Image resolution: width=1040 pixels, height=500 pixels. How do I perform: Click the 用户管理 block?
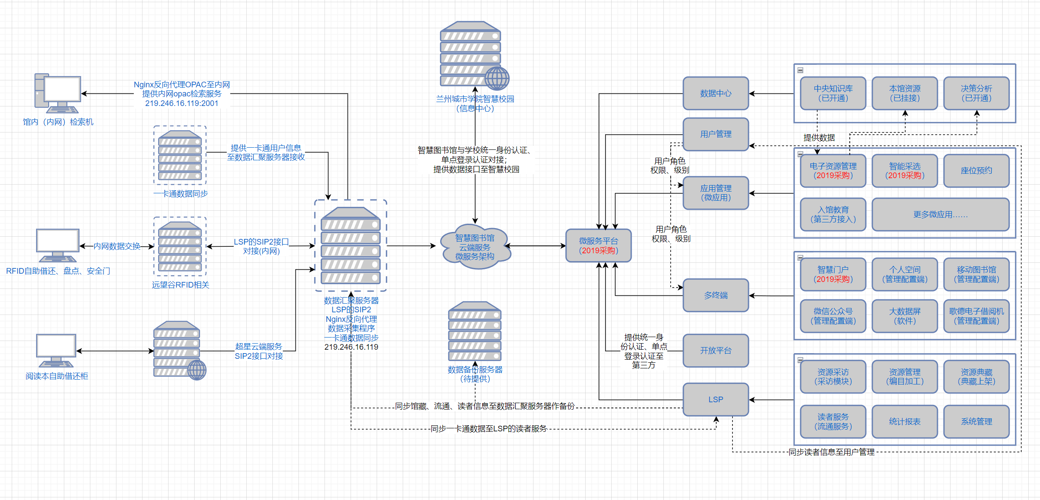pyautogui.click(x=715, y=134)
